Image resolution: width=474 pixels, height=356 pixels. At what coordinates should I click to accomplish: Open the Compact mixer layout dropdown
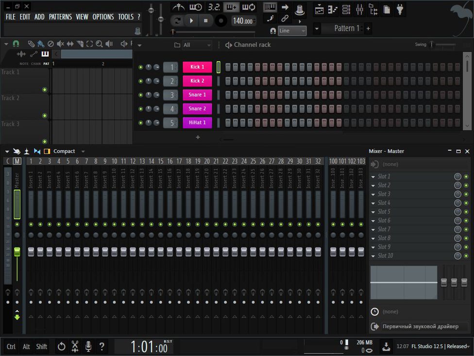click(x=83, y=151)
